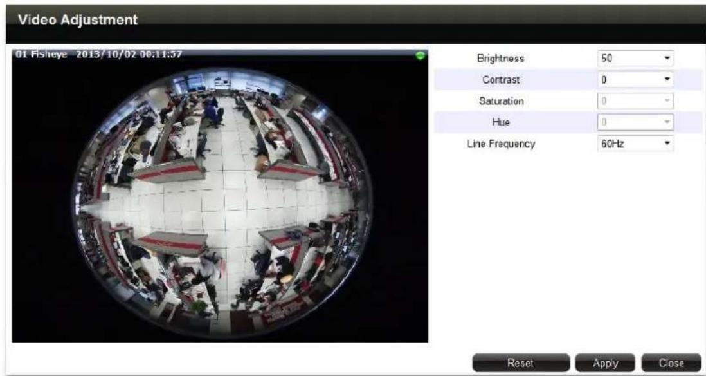Expand the Line Frequency 60Hz dropdown
Viewport: 706px width, 376px height.
pos(635,144)
